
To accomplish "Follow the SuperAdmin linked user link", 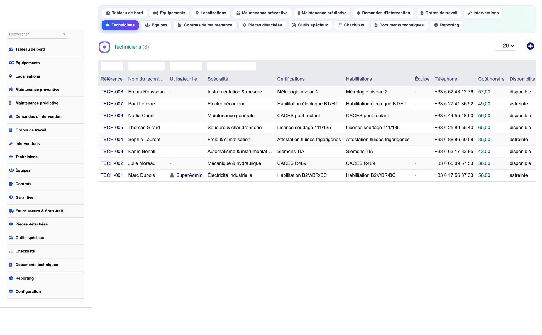I will click(x=189, y=175).
